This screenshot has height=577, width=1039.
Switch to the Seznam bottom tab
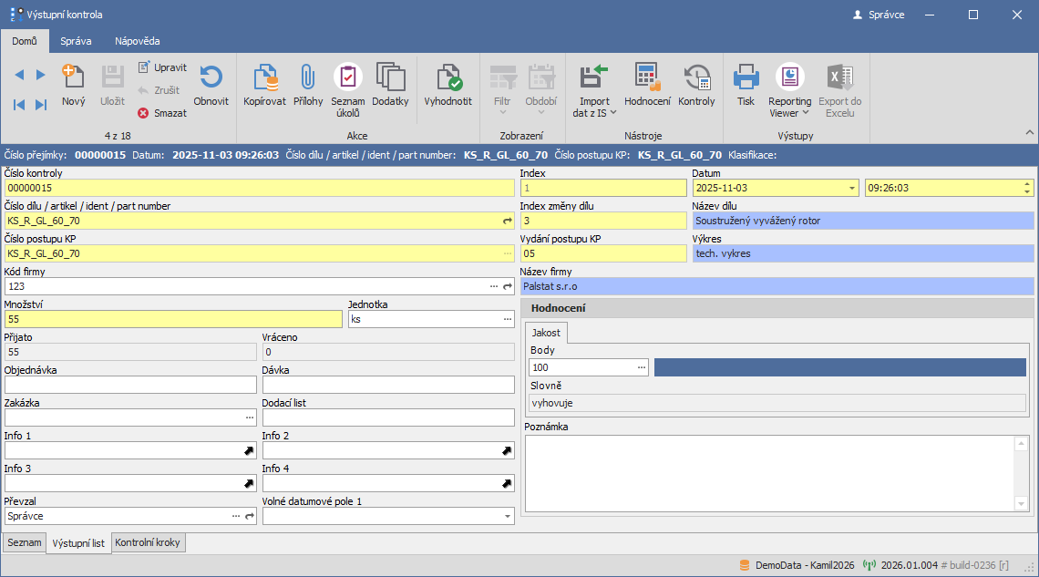(25, 542)
